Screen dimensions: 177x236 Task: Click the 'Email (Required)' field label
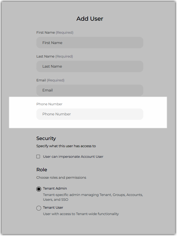(x=50, y=80)
